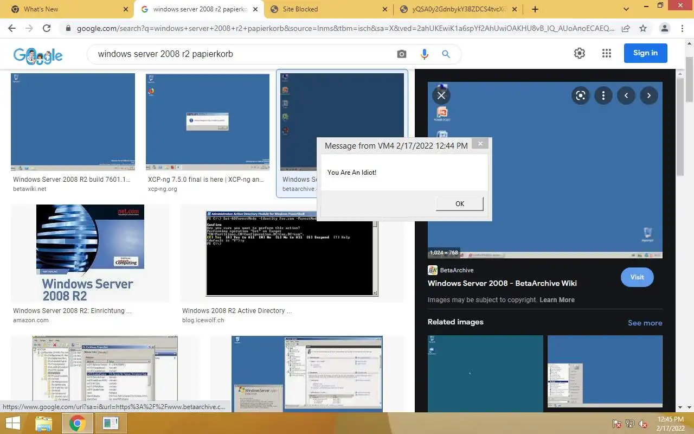
Task: Close the What's New tab
Action: (126, 9)
